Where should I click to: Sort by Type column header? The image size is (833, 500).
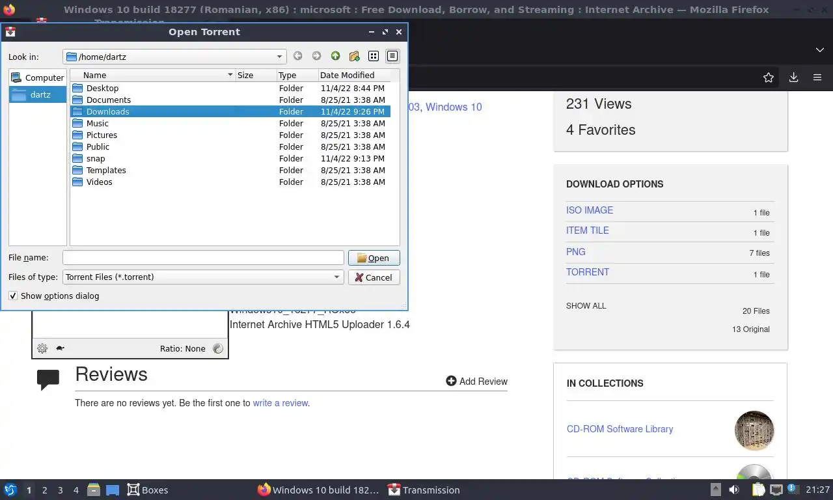[x=297, y=75]
